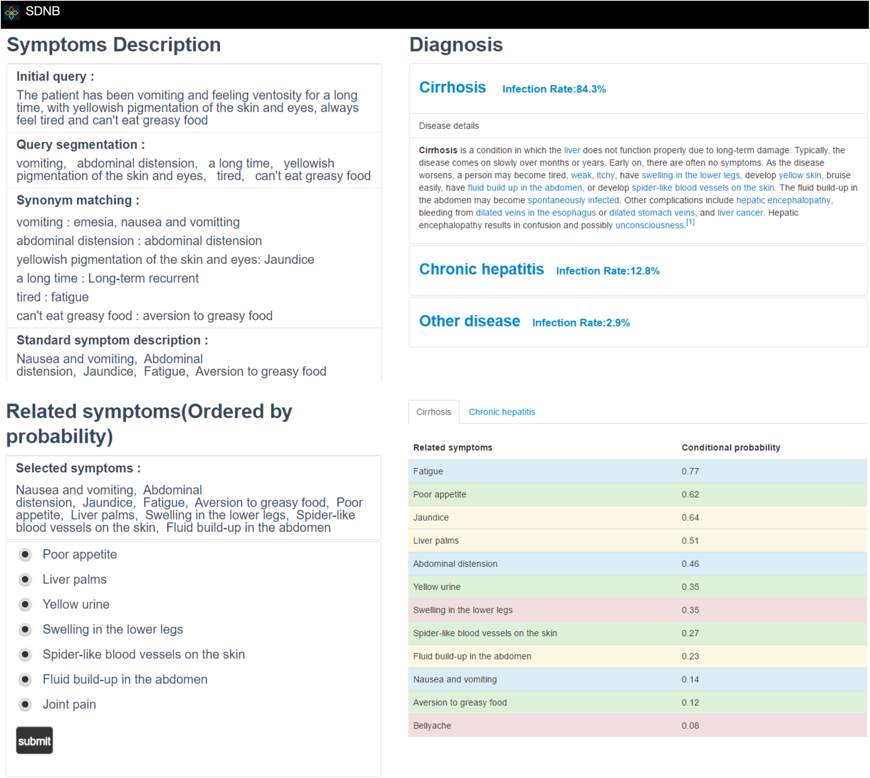Select Spider-like blood vessels radio button

(25, 654)
